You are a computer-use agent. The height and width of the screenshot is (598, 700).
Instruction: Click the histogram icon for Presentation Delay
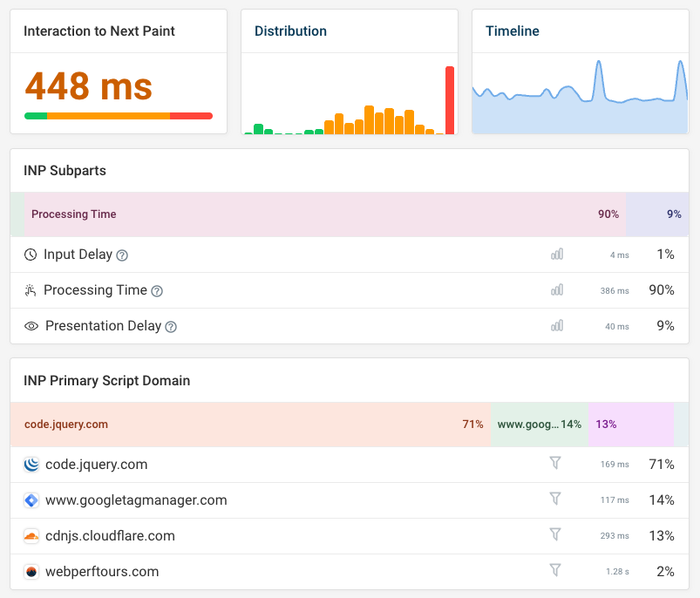tap(557, 325)
